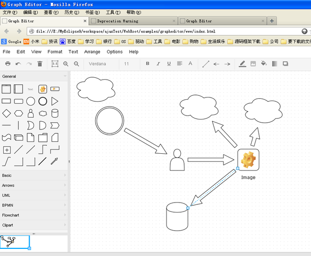
Task: Open the line start arrow options
Action: click(216, 64)
